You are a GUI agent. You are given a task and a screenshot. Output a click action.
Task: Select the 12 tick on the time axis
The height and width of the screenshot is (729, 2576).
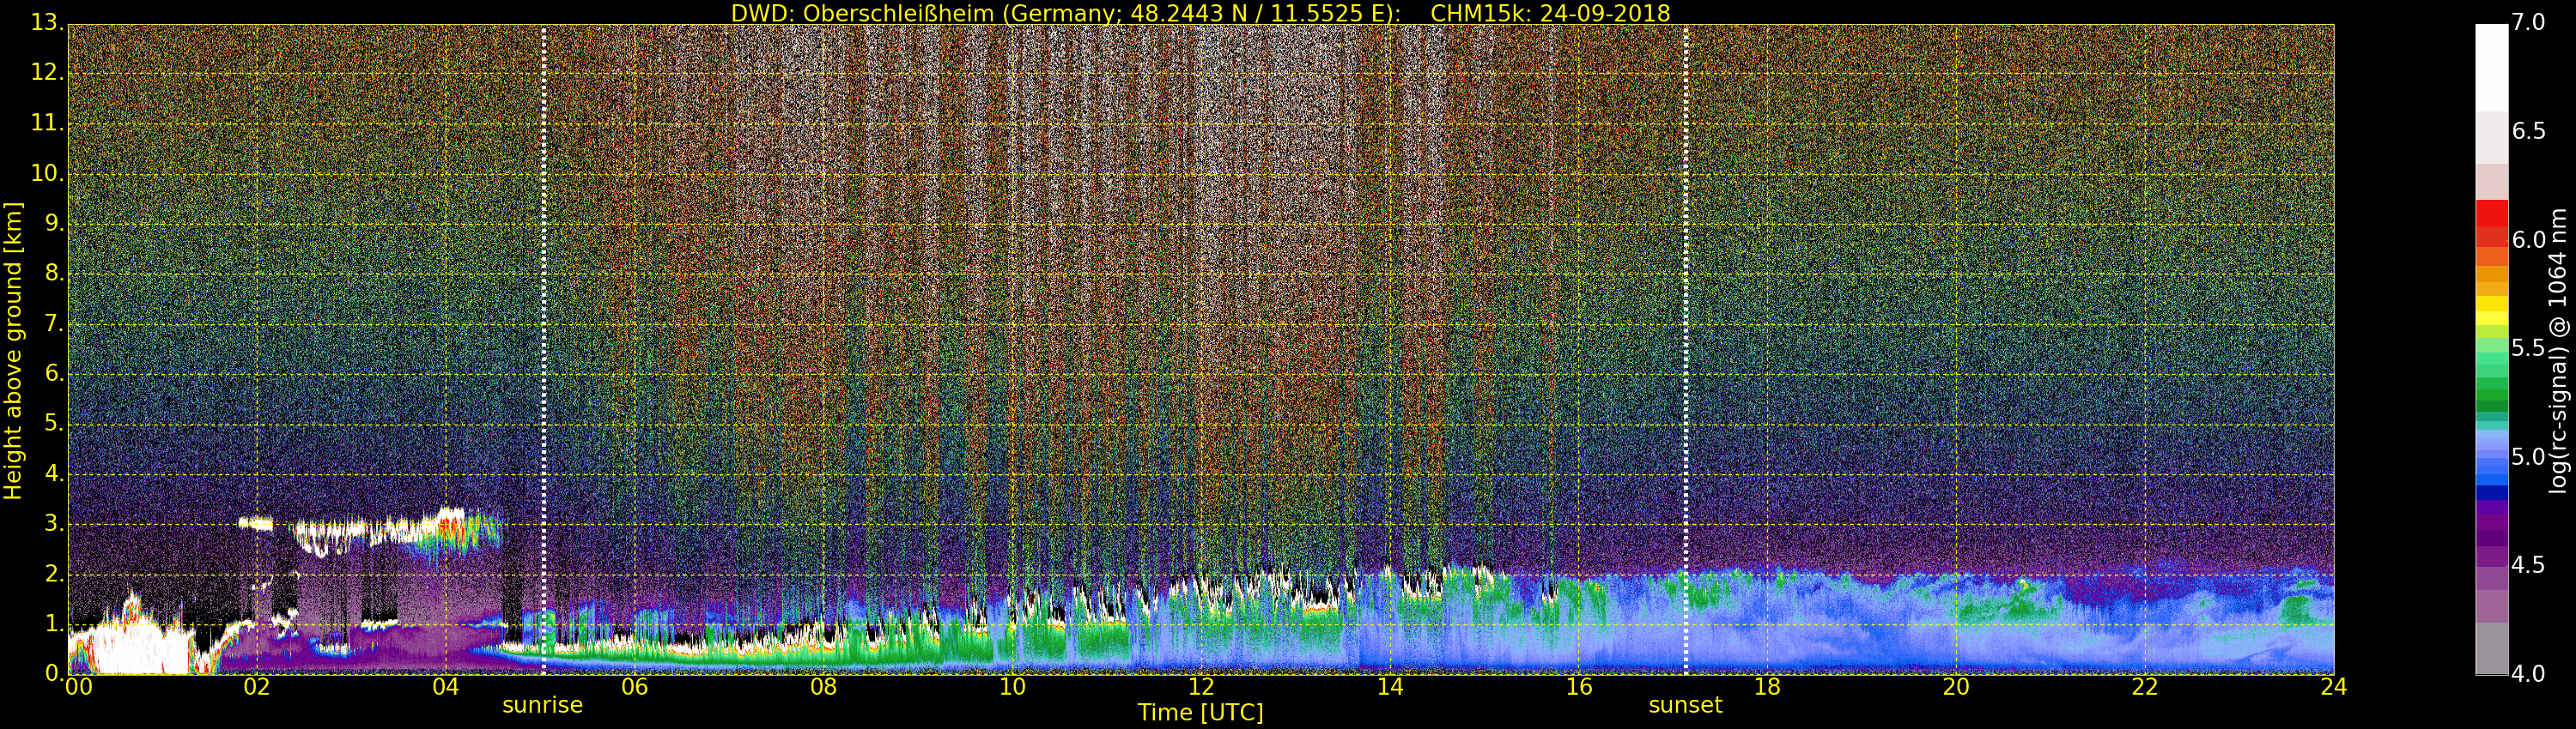(1201, 687)
